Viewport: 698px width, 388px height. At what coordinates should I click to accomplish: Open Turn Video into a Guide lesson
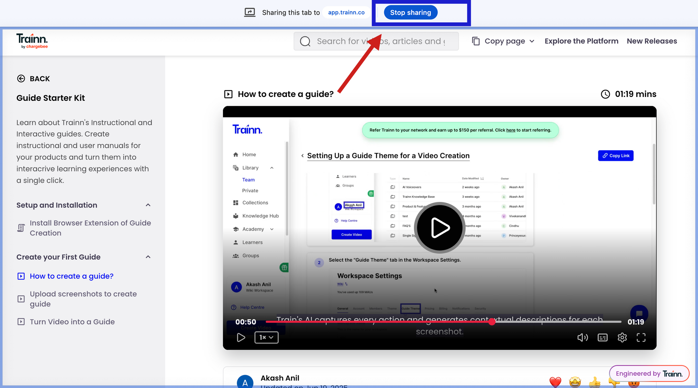72,322
